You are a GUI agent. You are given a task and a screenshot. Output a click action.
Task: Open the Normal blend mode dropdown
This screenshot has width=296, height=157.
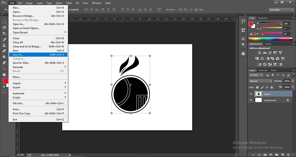[x=261, y=81]
